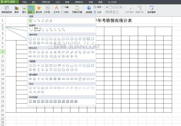Image resolution: width=181 pixels, height=126 pixels.
Task: Insert the down block arrow
Action: (x=43, y=52)
